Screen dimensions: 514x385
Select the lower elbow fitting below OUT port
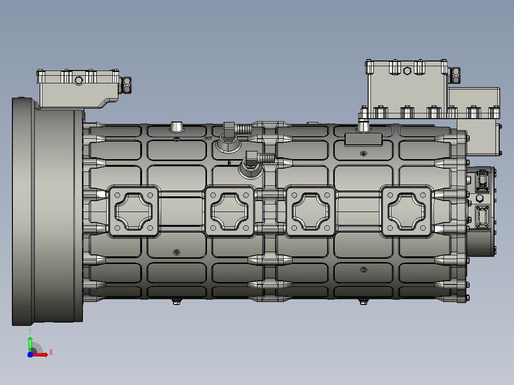click(x=256, y=164)
